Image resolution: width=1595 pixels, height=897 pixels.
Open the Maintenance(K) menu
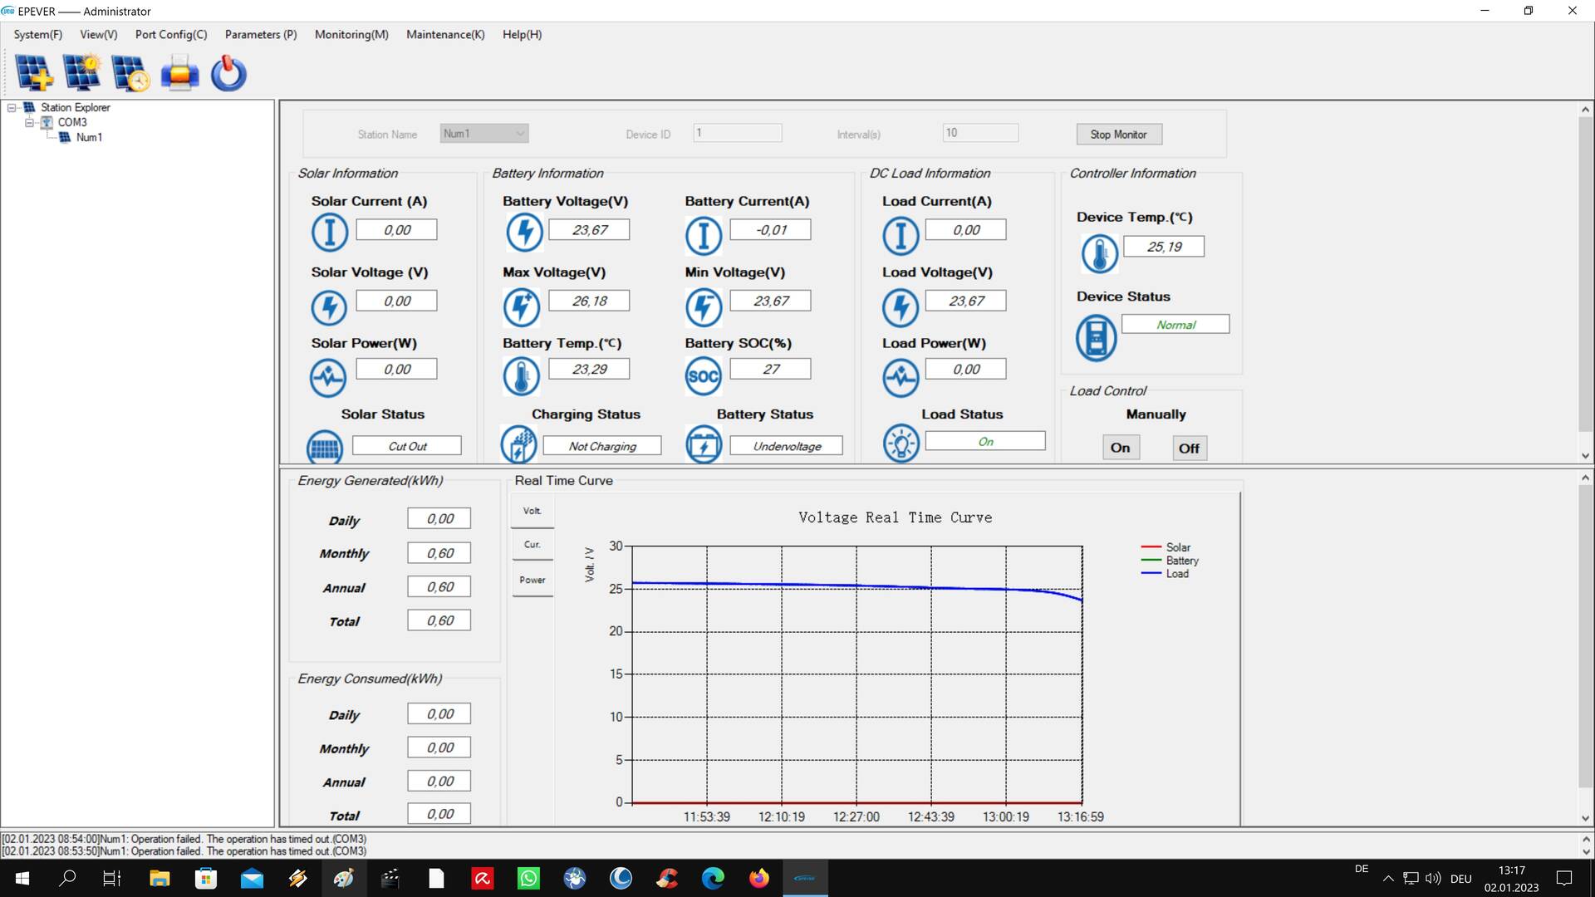[x=445, y=35]
